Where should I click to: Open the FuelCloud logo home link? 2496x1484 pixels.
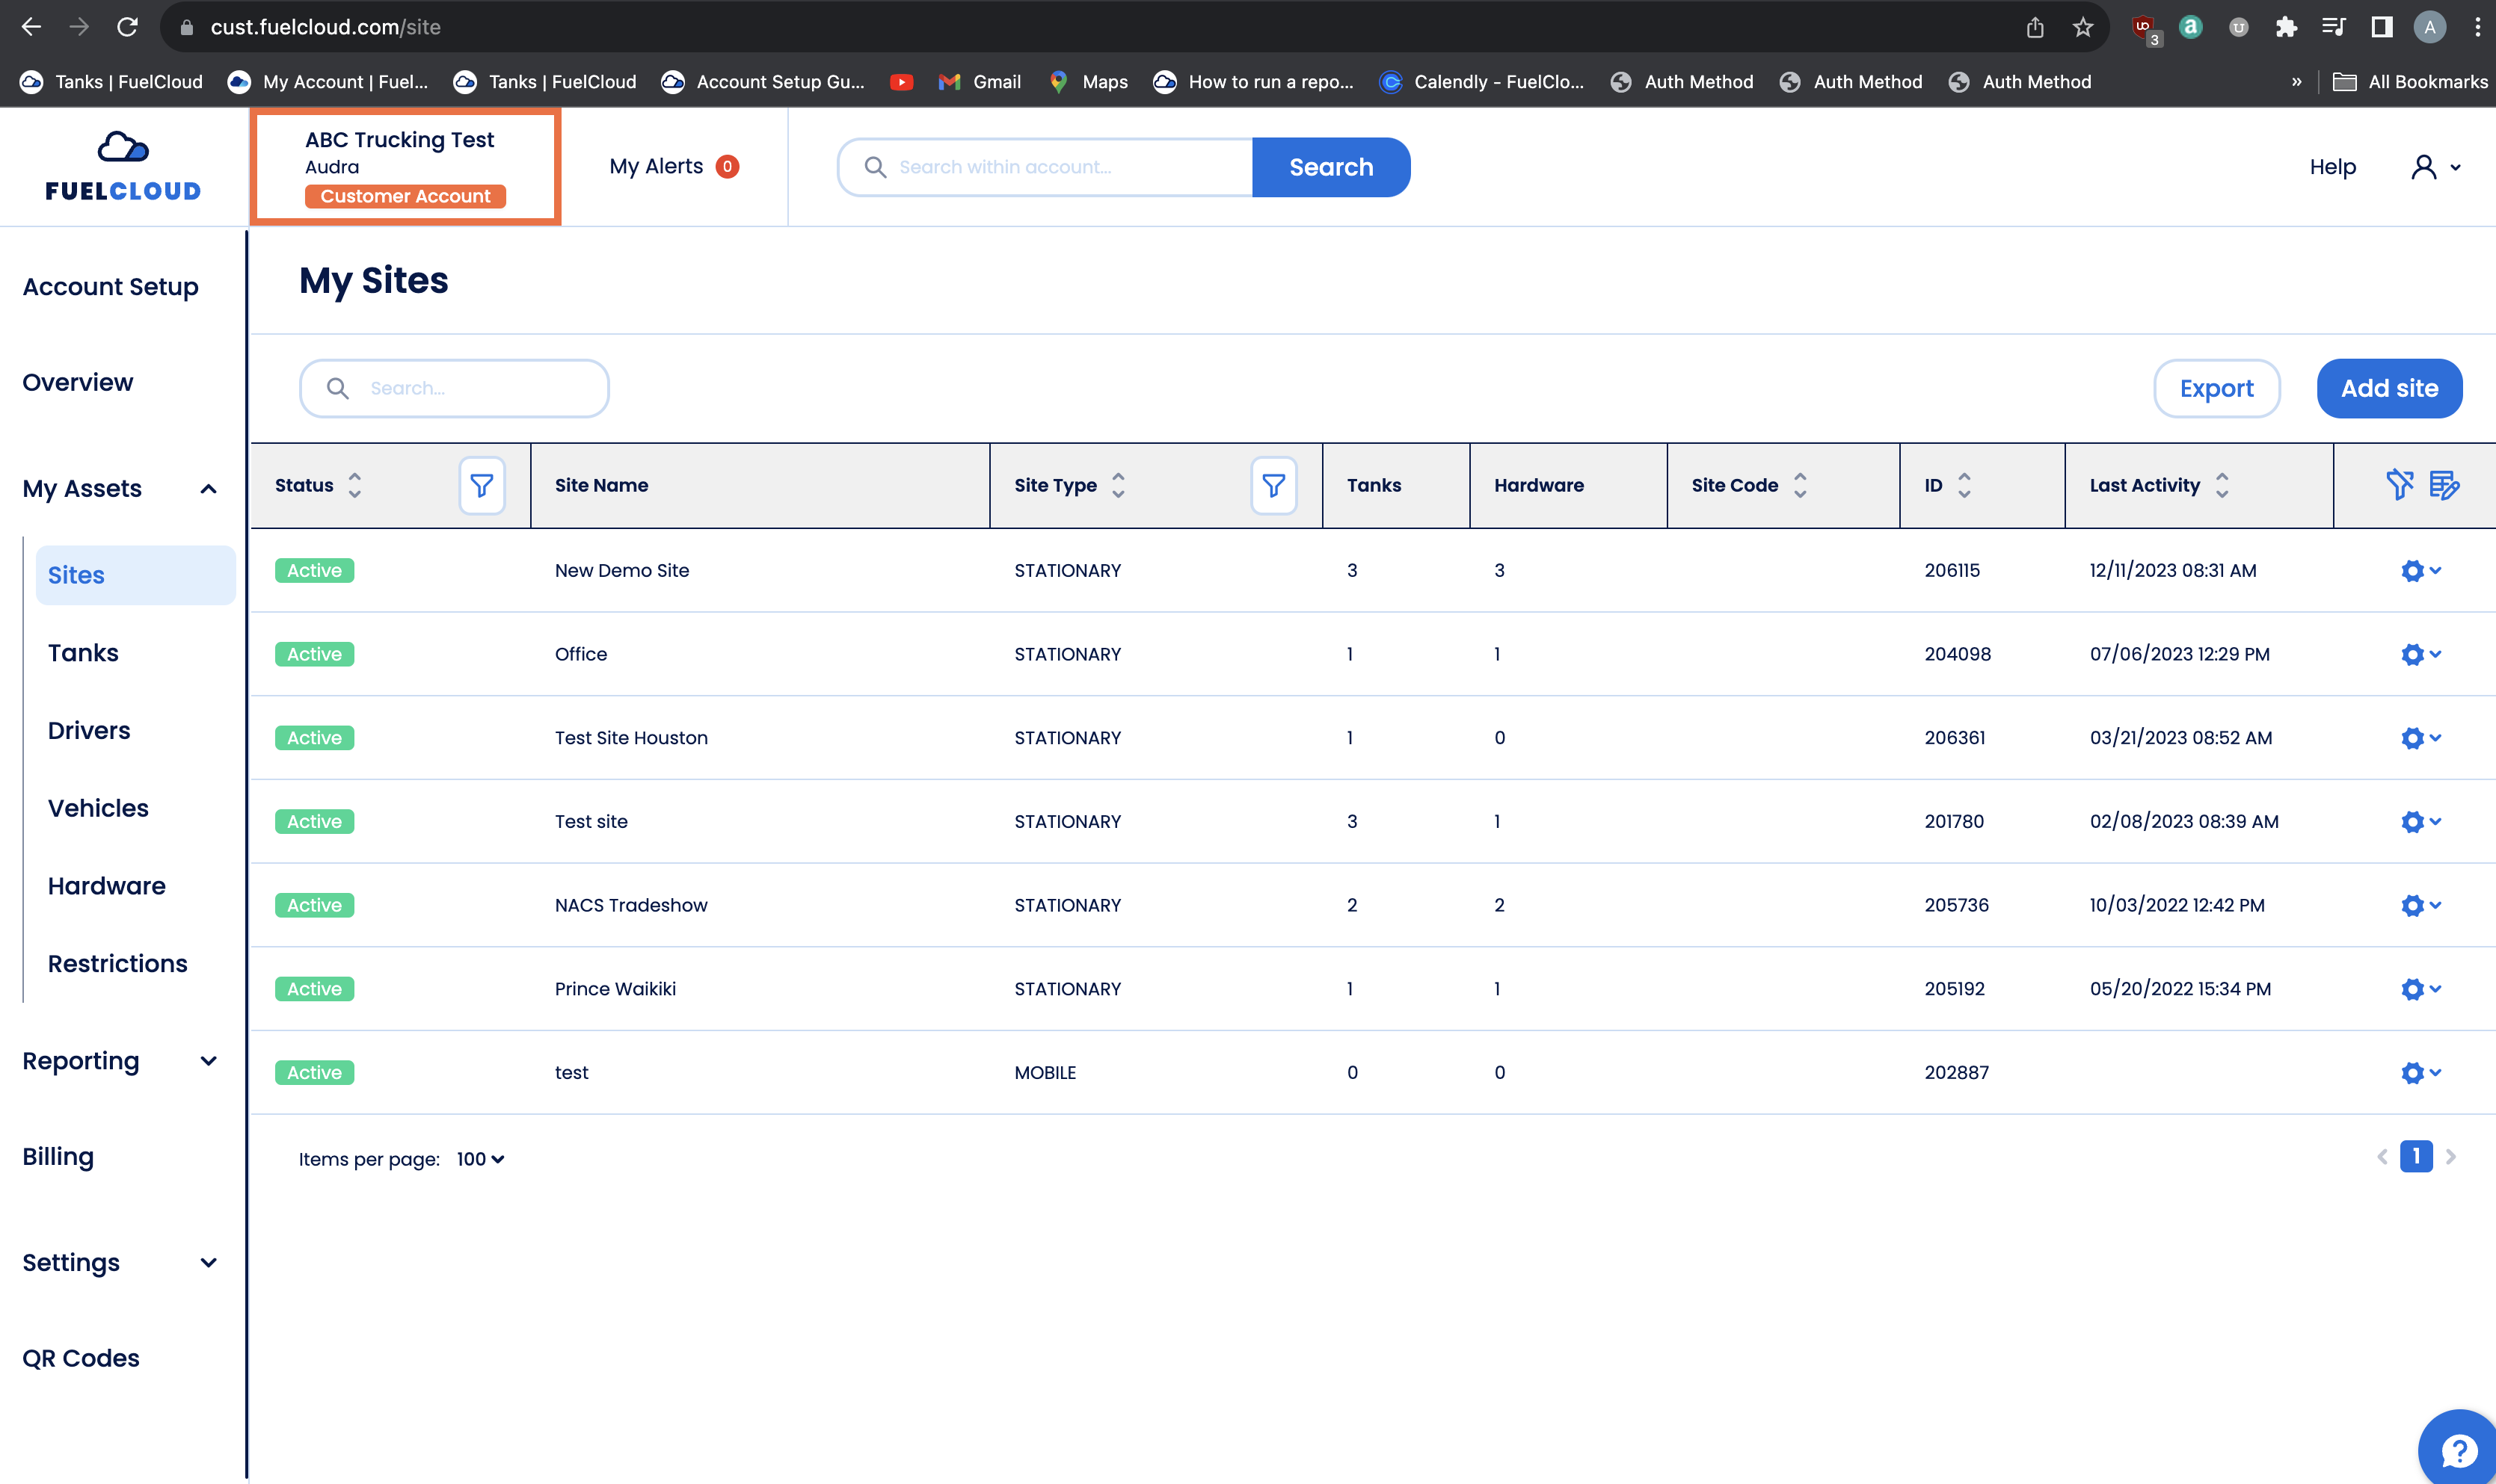tap(123, 166)
